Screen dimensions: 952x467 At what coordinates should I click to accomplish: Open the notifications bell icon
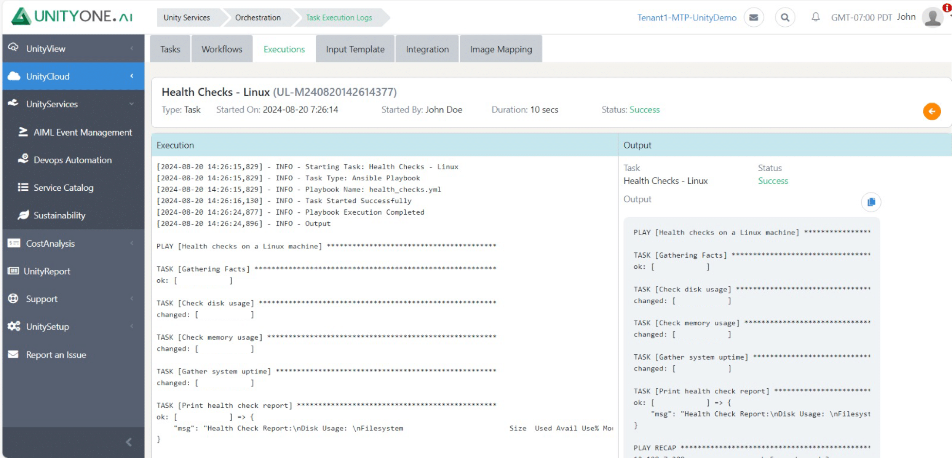815,17
